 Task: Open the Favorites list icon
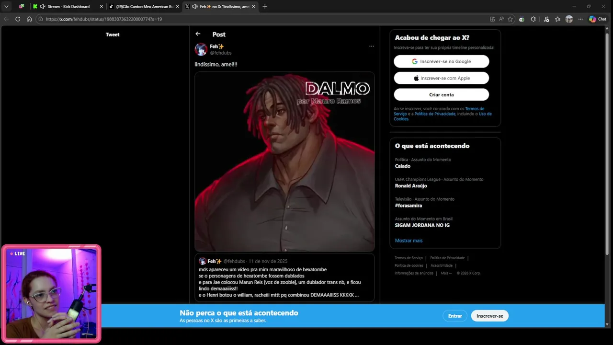(557, 19)
